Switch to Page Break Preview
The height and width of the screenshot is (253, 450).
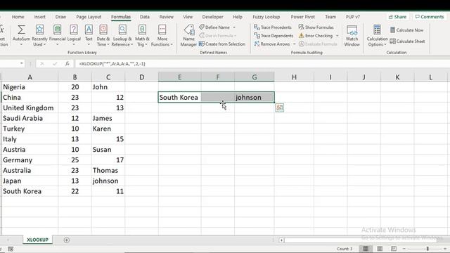394,249
